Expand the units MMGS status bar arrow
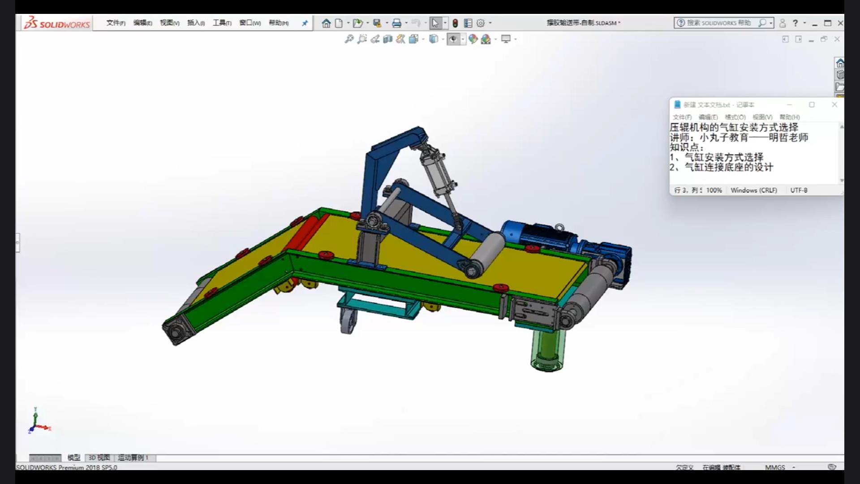Screen dimensions: 860x484 tap(794, 467)
